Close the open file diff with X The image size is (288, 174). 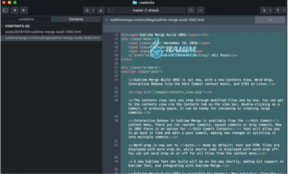(x=107, y=20)
